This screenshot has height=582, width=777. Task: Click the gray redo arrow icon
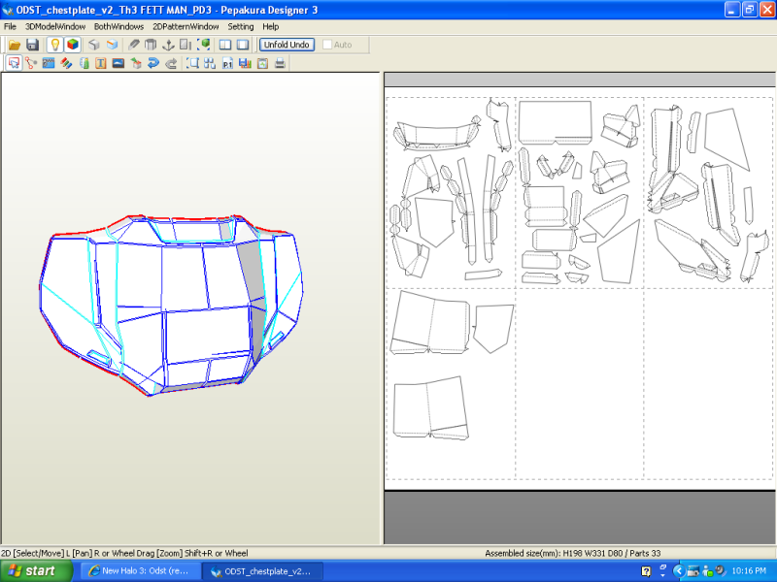pyautogui.click(x=171, y=63)
